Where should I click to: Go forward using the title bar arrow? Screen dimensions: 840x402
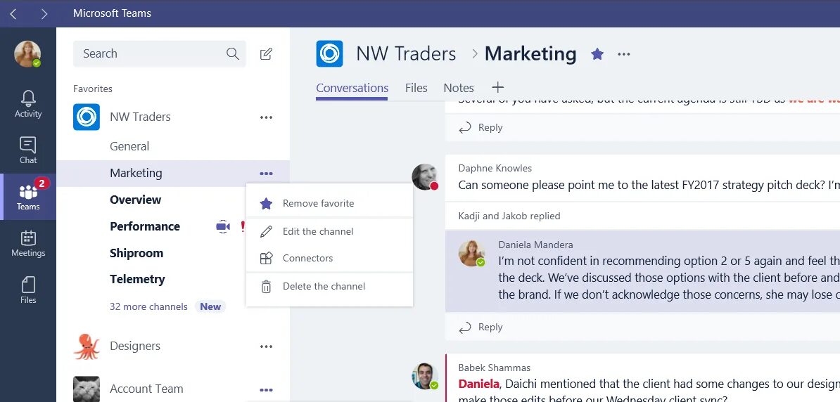pos(44,14)
